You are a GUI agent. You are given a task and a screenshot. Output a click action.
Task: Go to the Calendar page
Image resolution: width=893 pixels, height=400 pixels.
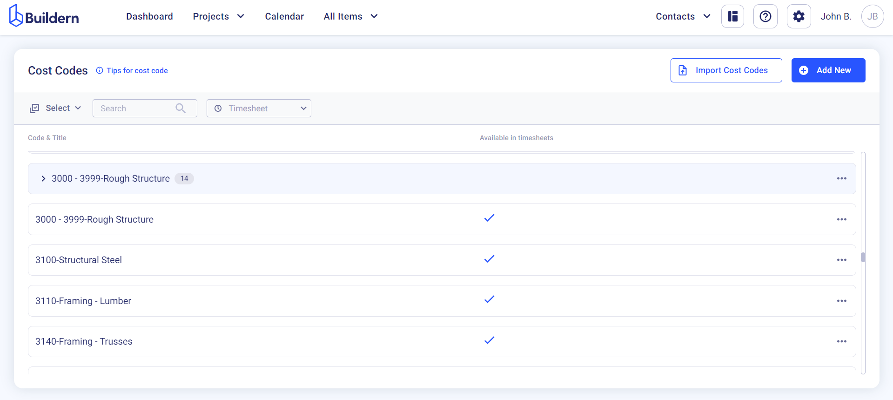(284, 17)
